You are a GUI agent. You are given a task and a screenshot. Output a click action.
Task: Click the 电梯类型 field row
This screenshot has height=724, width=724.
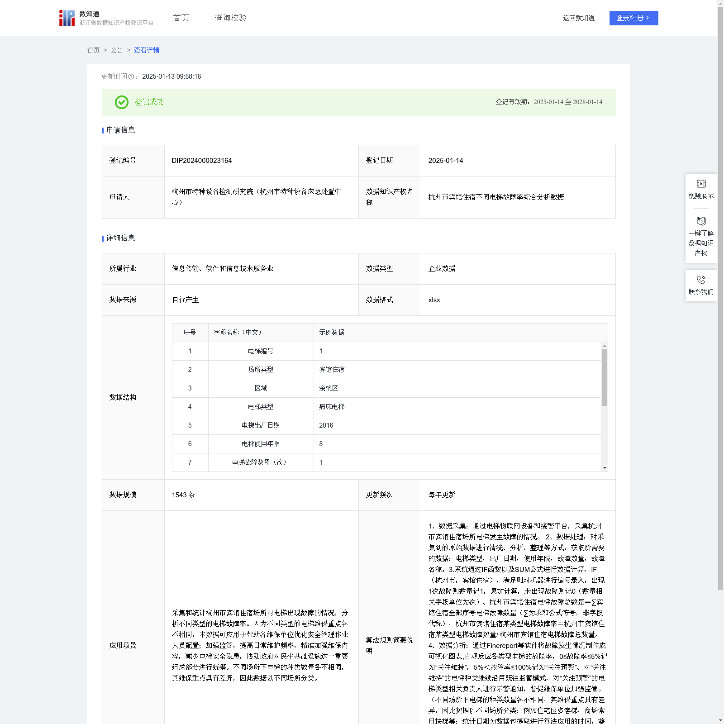(x=387, y=407)
